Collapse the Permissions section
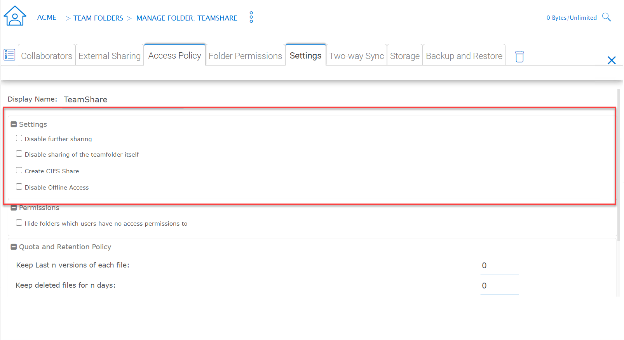The width and height of the screenshot is (624, 340). [14, 208]
